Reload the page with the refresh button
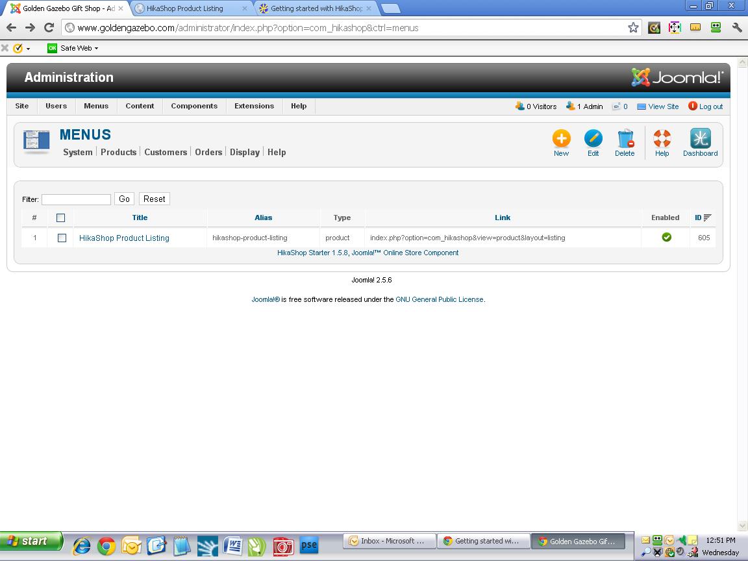 point(49,28)
